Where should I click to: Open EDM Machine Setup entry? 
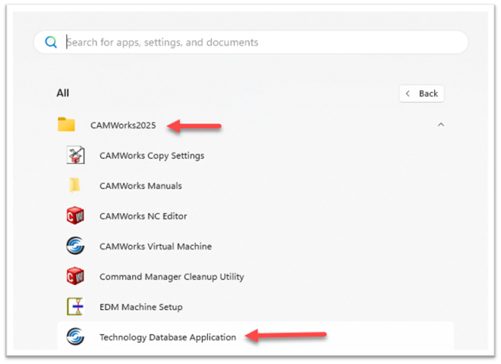(x=141, y=307)
